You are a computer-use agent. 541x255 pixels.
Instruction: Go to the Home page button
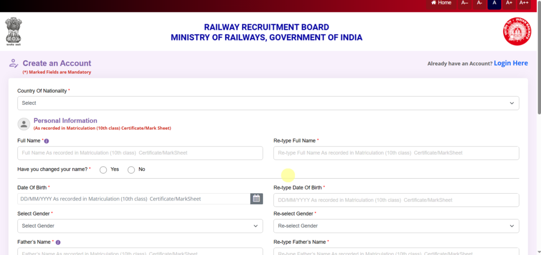point(441,4)
